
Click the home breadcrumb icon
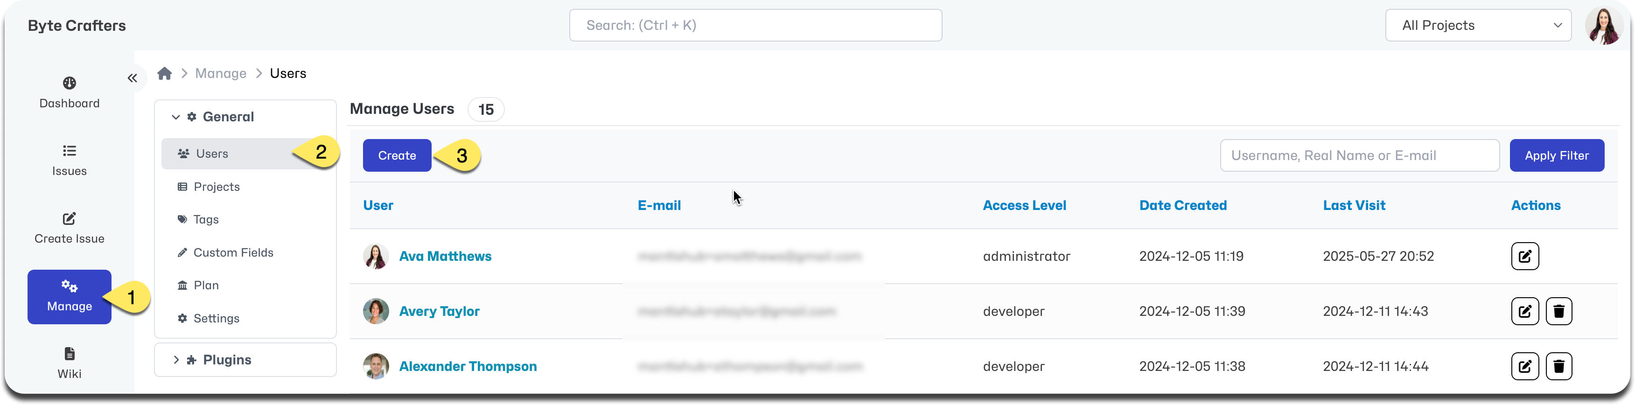point(164,74)
